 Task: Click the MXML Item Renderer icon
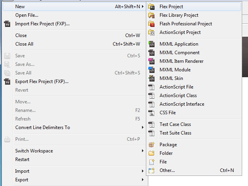[x=151, y=61]
